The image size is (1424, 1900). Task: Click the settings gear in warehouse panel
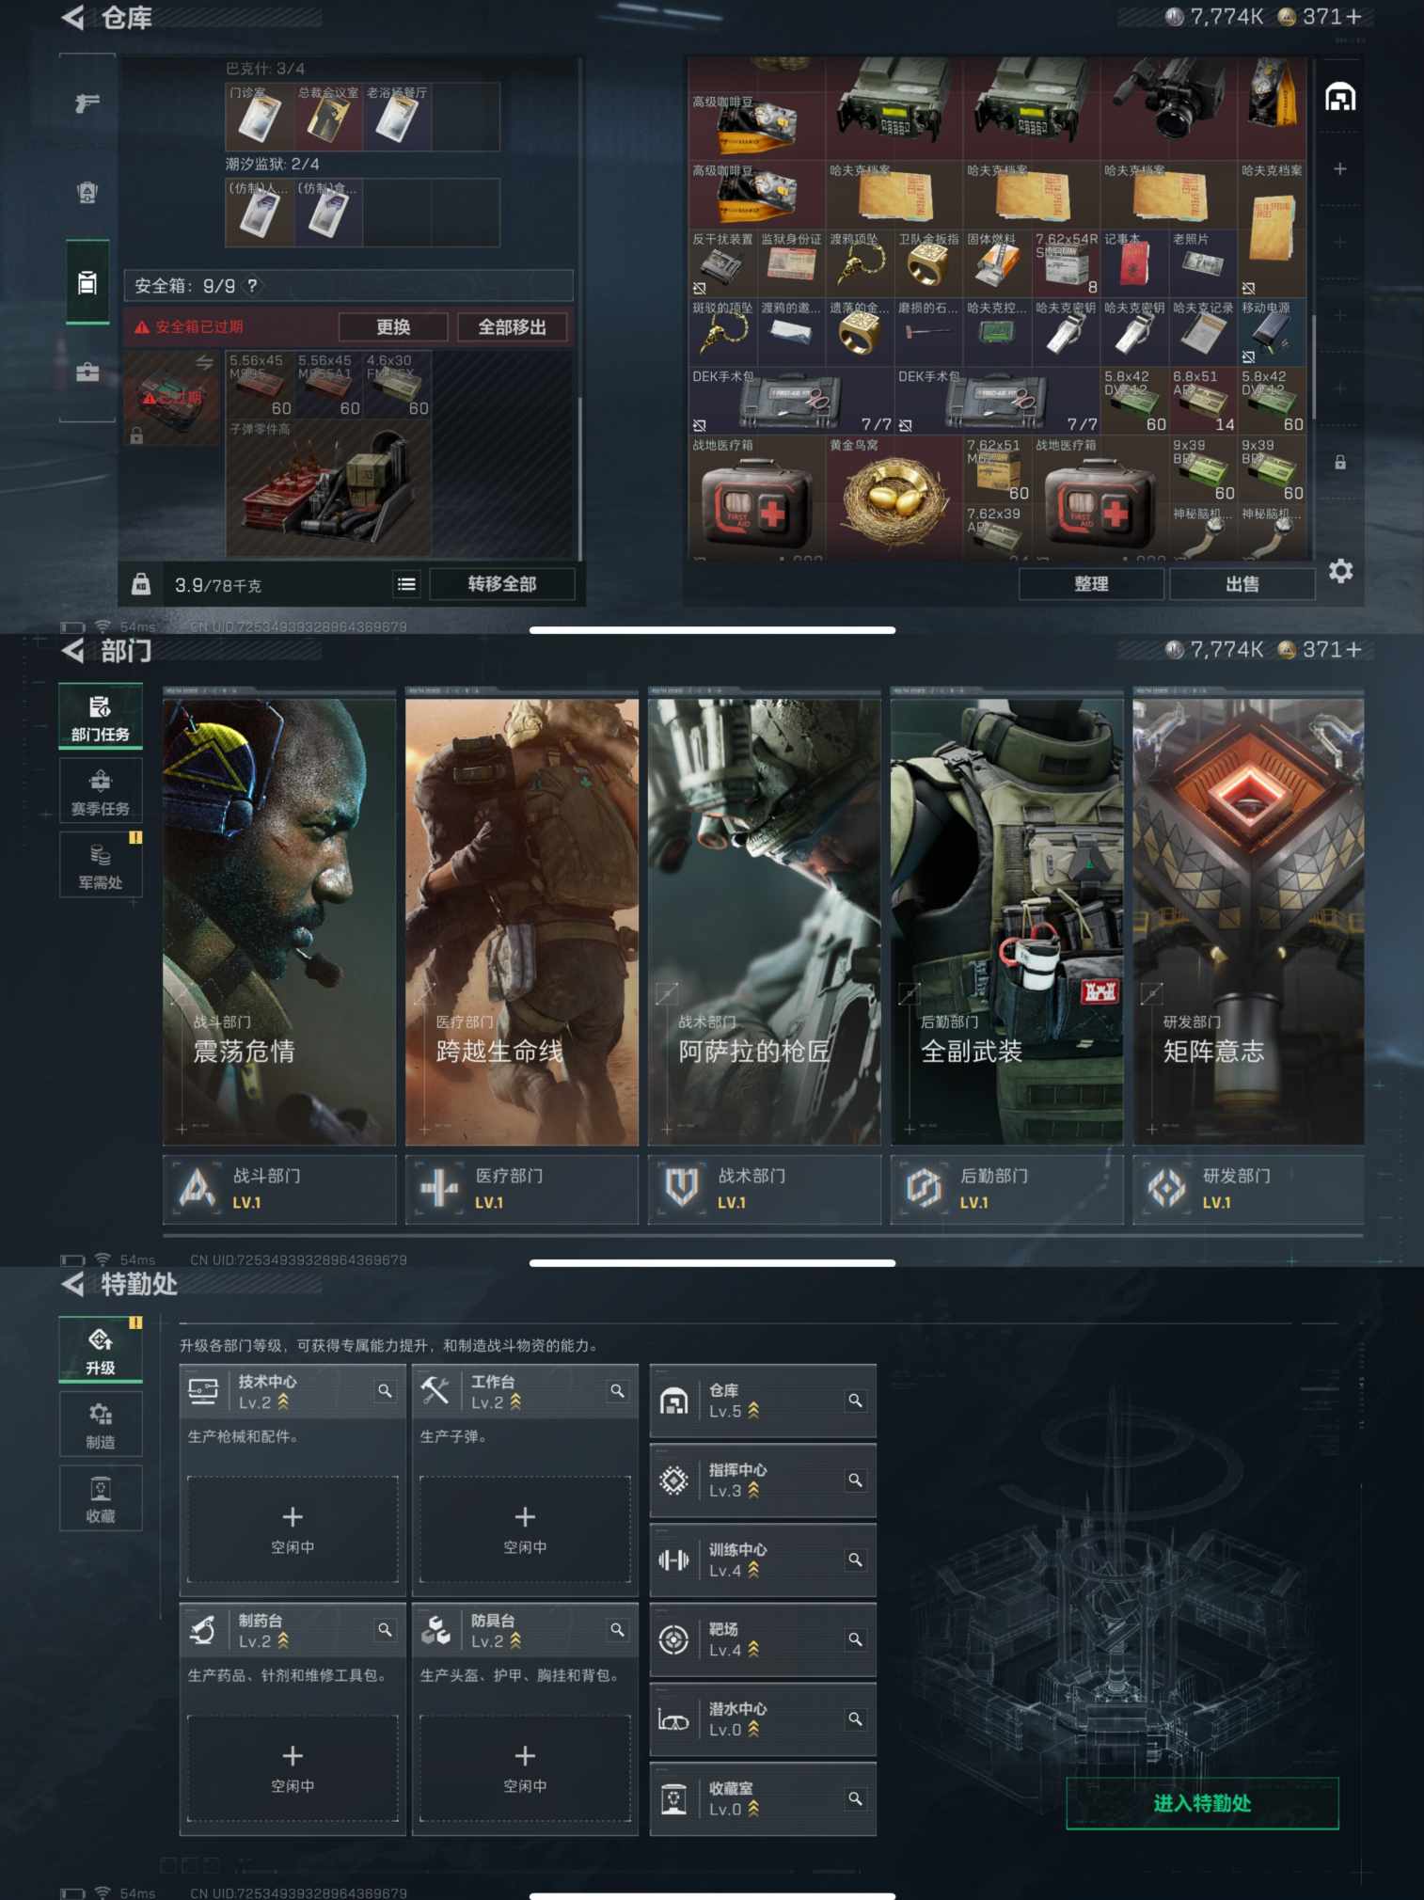1340,571
